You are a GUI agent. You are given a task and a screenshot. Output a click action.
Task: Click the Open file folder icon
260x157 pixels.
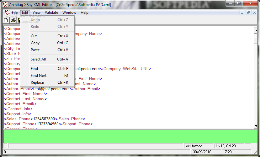coord(13,21)
